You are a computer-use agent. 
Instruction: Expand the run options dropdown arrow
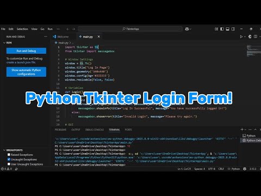pyautogui.click(x=245, y=36)
